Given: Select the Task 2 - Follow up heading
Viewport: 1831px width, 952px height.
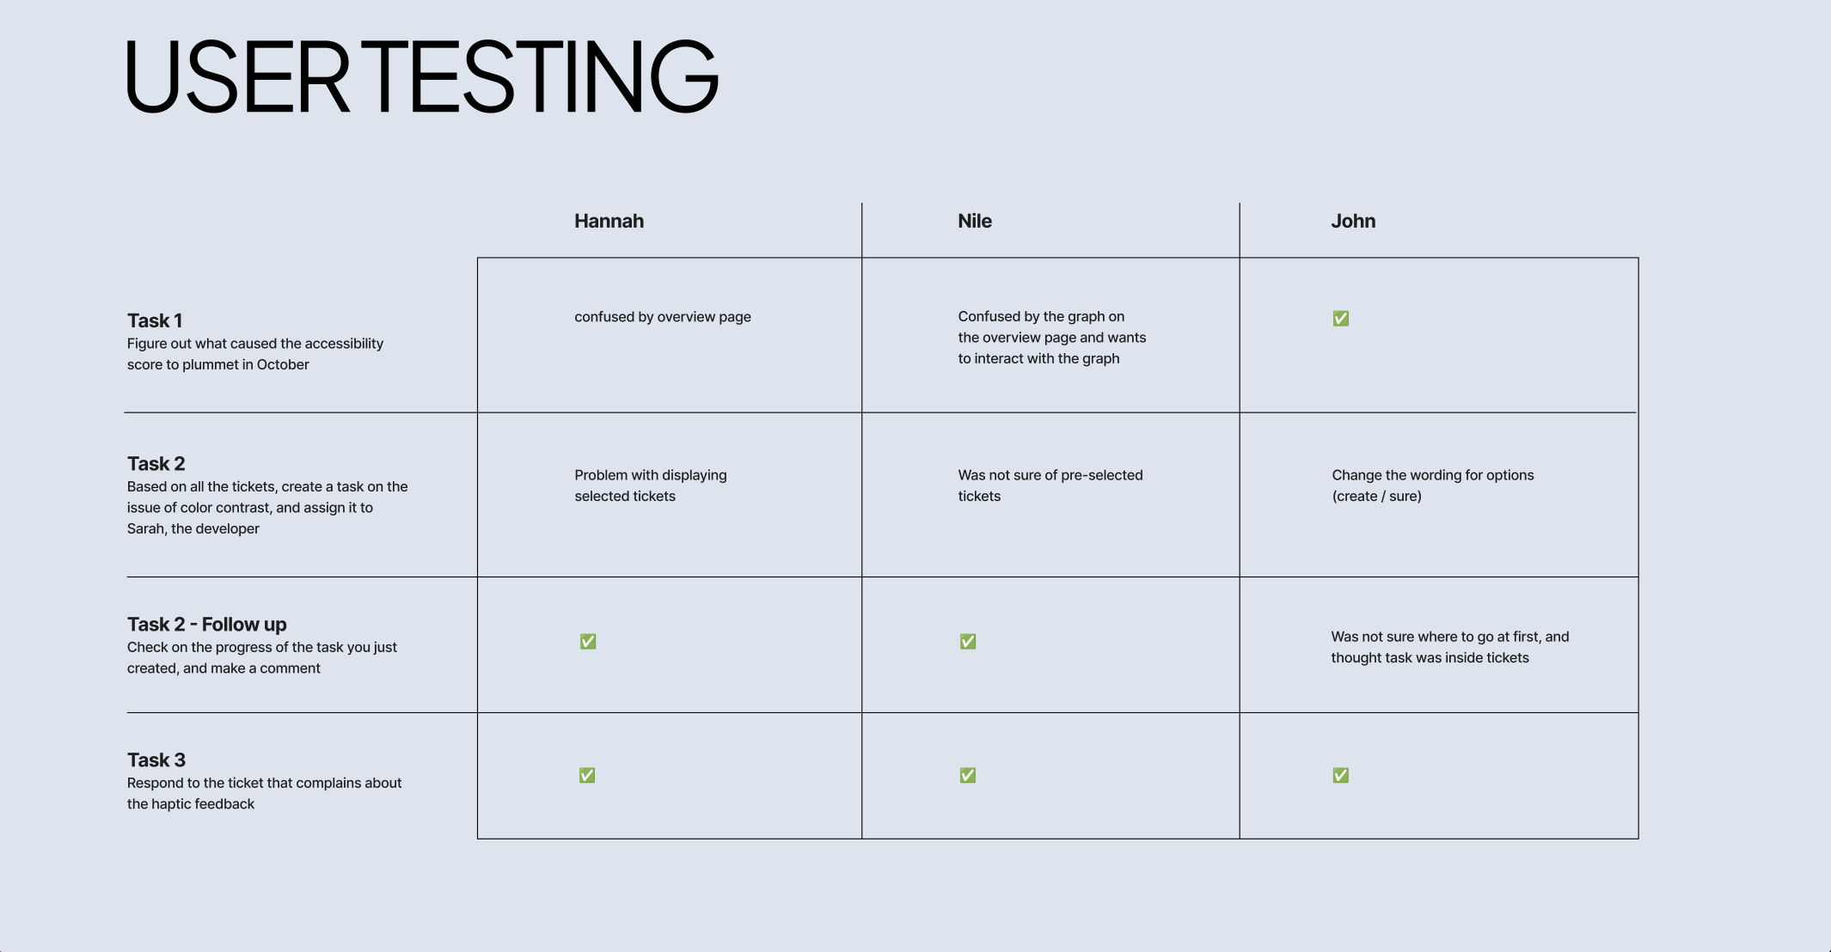Looking at the screenshot, I should 206,625.
